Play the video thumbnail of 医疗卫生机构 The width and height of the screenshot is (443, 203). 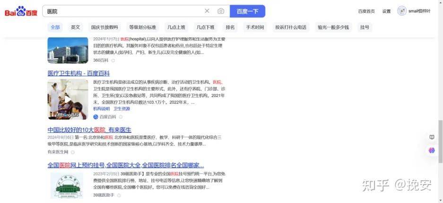(x=68, y=99)
